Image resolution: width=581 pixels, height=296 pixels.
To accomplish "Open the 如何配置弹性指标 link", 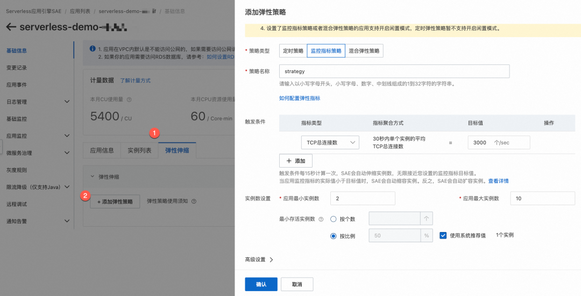I will (x=300, y=98).
